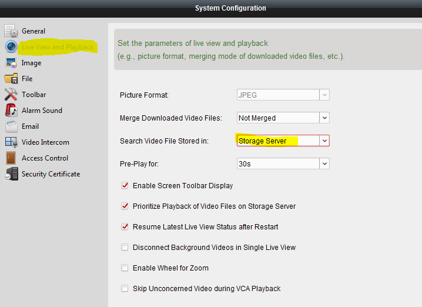Enable the Wheel for Zoom checkbox
This screenshot has height=307, width=422.
point(125,268)
